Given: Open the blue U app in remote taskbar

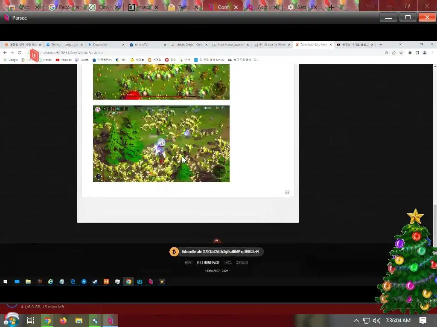Looking at the screenshot, I should point(140,282).
